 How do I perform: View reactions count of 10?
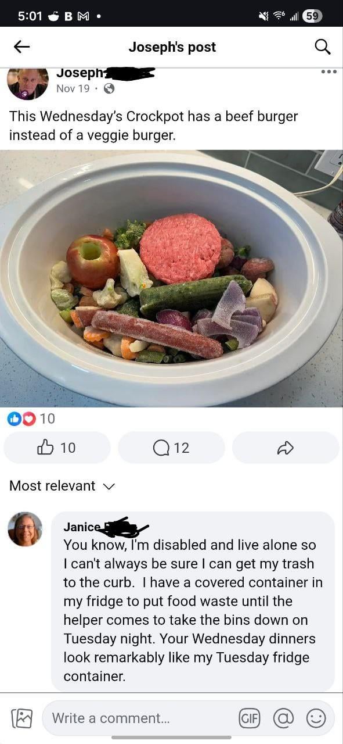[x=32, y=418]
